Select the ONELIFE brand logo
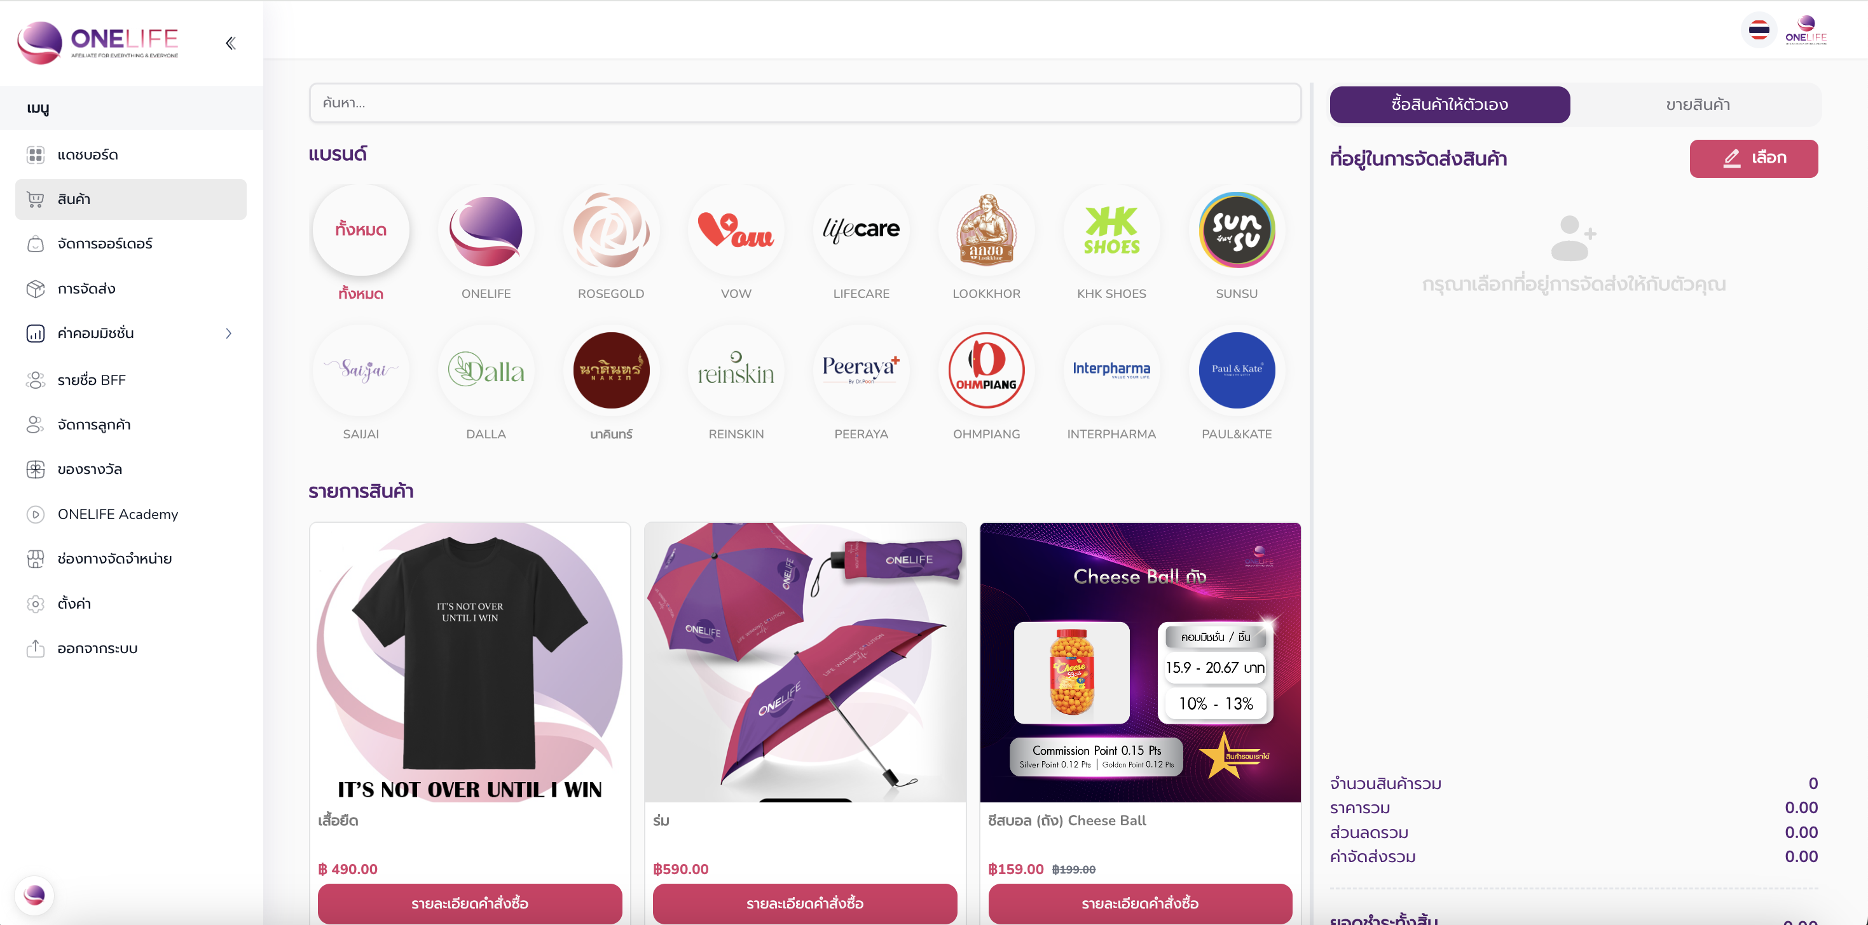This screenshot has width=1868, height=925. (486, 231)
